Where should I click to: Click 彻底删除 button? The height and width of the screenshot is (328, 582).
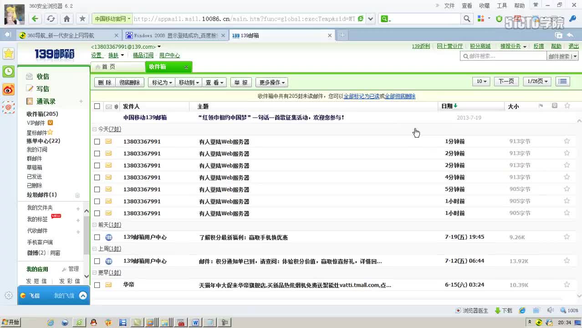click(130, 82)
